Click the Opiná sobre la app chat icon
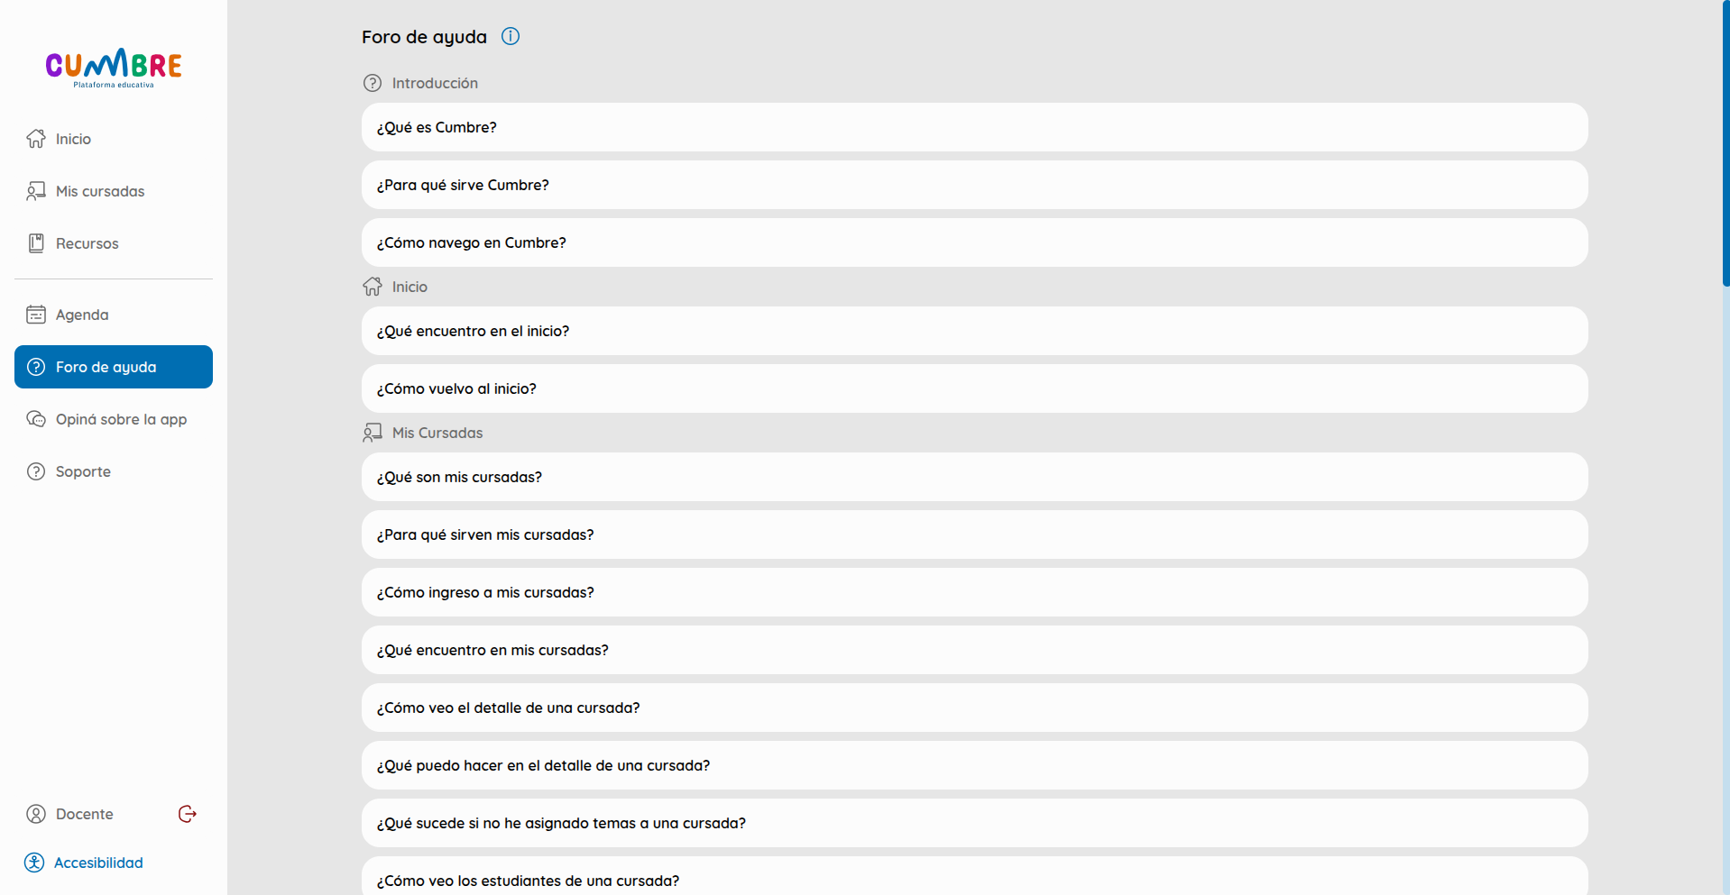1730x895 pixels. click(x=36, y=419)
